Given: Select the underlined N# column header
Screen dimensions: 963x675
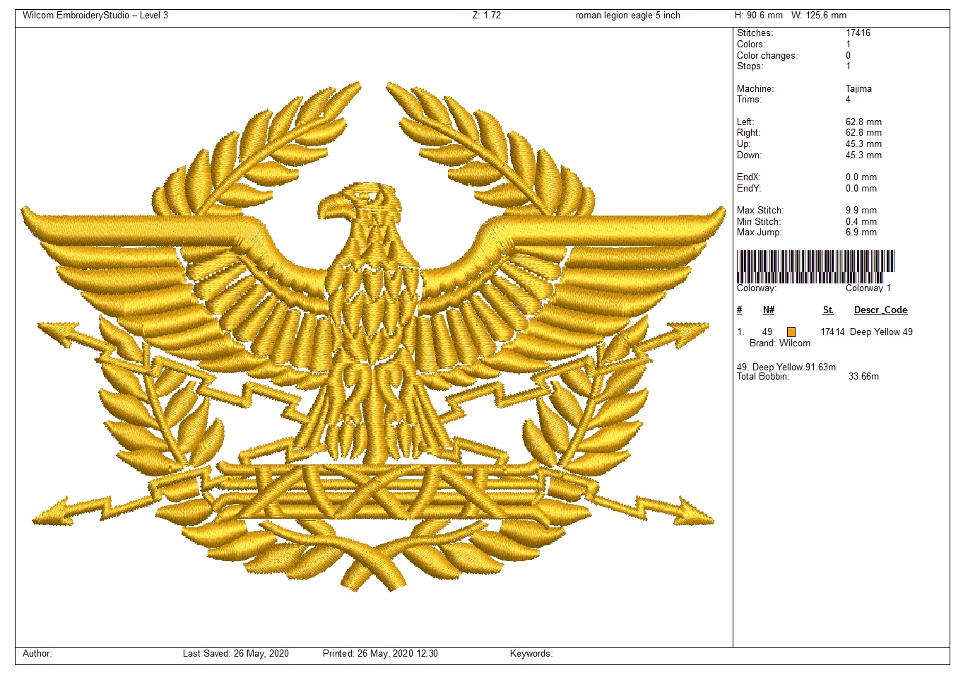Looking at the screenshot, I should tap(769, 310).
